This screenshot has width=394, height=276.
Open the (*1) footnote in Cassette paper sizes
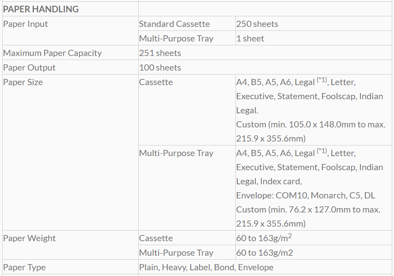point(322,81)
